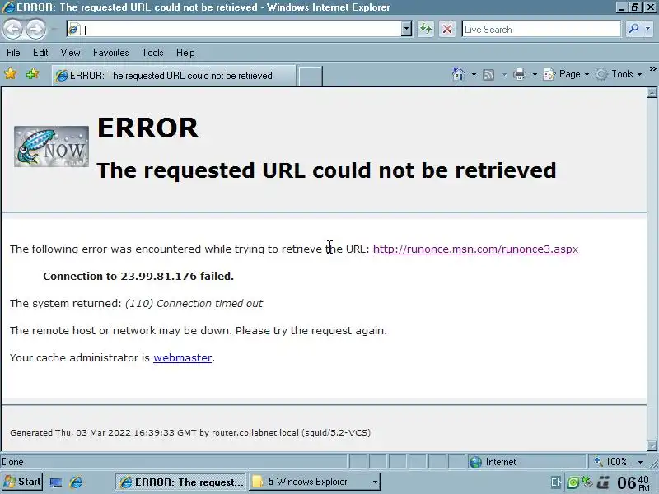Launch Internet Explorer from quick launch
This screenshot has width=659, height=494.
[x=76, y=482]
